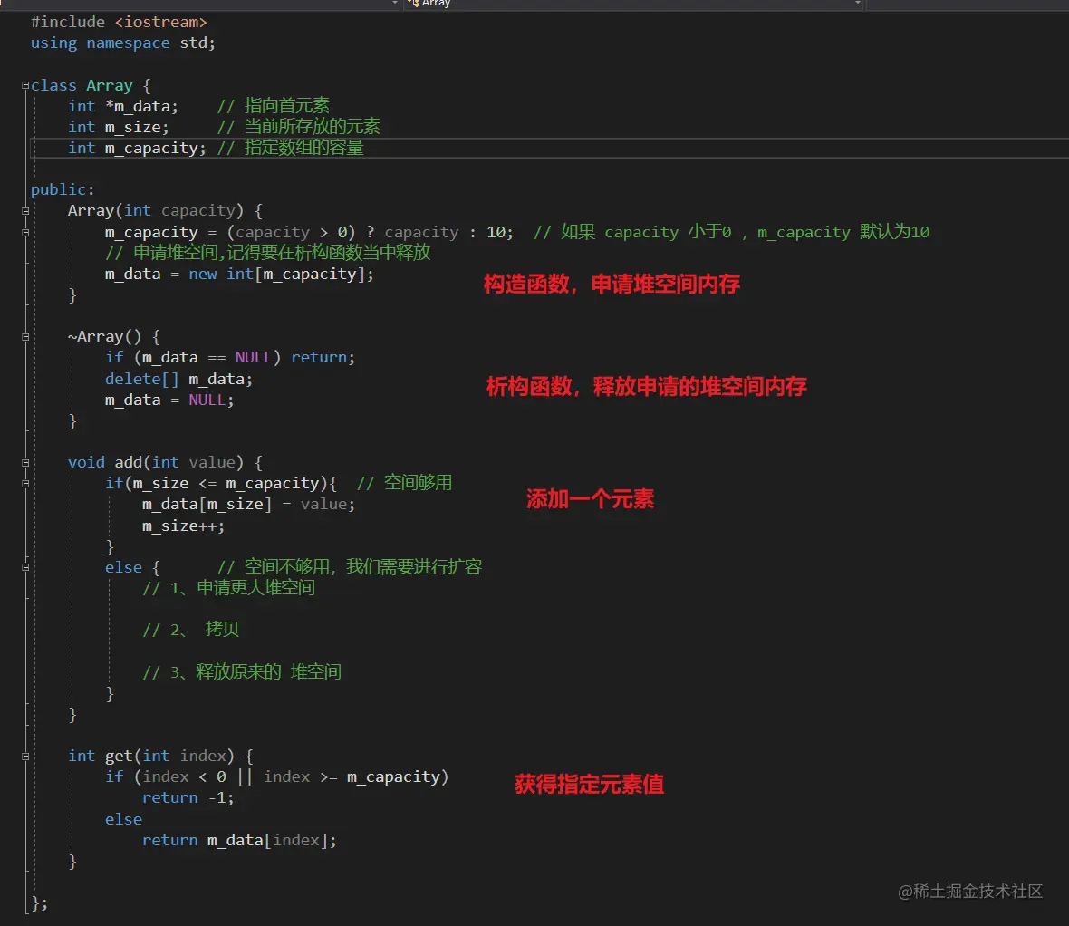Select the int m_capacity; declaration line
This screenshot has width=1069, height=926.
click(x=137, y=148)
